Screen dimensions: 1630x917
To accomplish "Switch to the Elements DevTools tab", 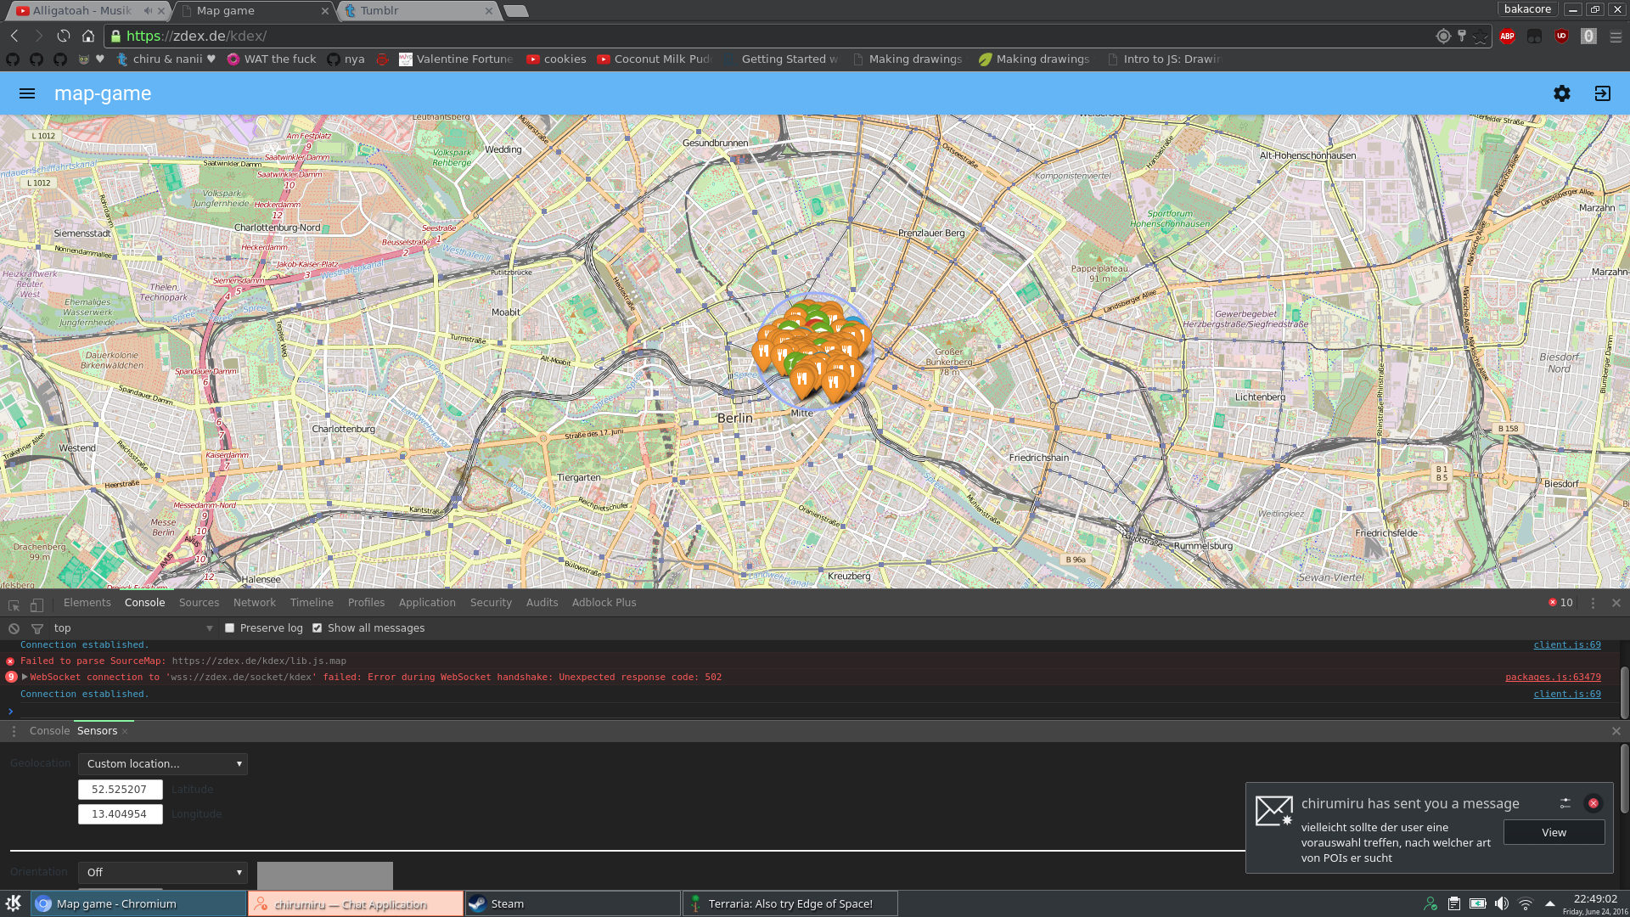I will pyautogui.click(x=87, y=603).
